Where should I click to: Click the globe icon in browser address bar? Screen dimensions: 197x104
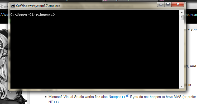(1, 6)
